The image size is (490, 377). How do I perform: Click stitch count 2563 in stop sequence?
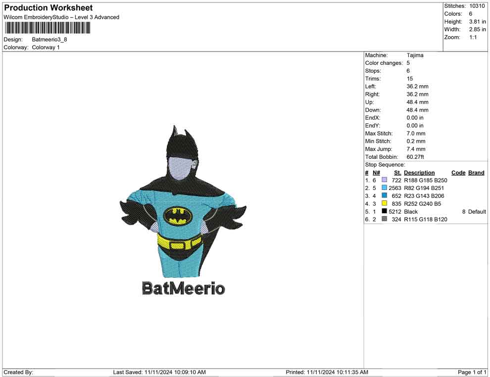pyautogui.click(x=395, y=188)
